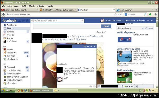Screen dimensions: 159x98
Task: Open Pages Feed item with 20+ badge
Action: pos(16,53)
